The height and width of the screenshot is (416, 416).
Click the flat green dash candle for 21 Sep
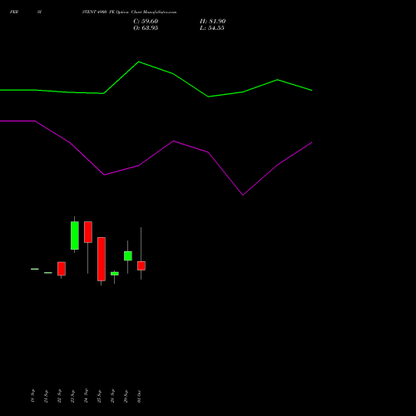pyautogui.click(x=48, y=273)
